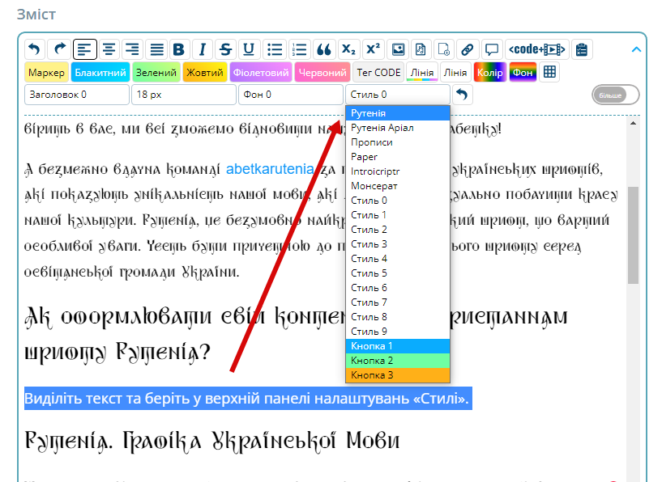Choose the Paper style option
The width and height of the screenshot is (662, 482).
click(398, 157)
